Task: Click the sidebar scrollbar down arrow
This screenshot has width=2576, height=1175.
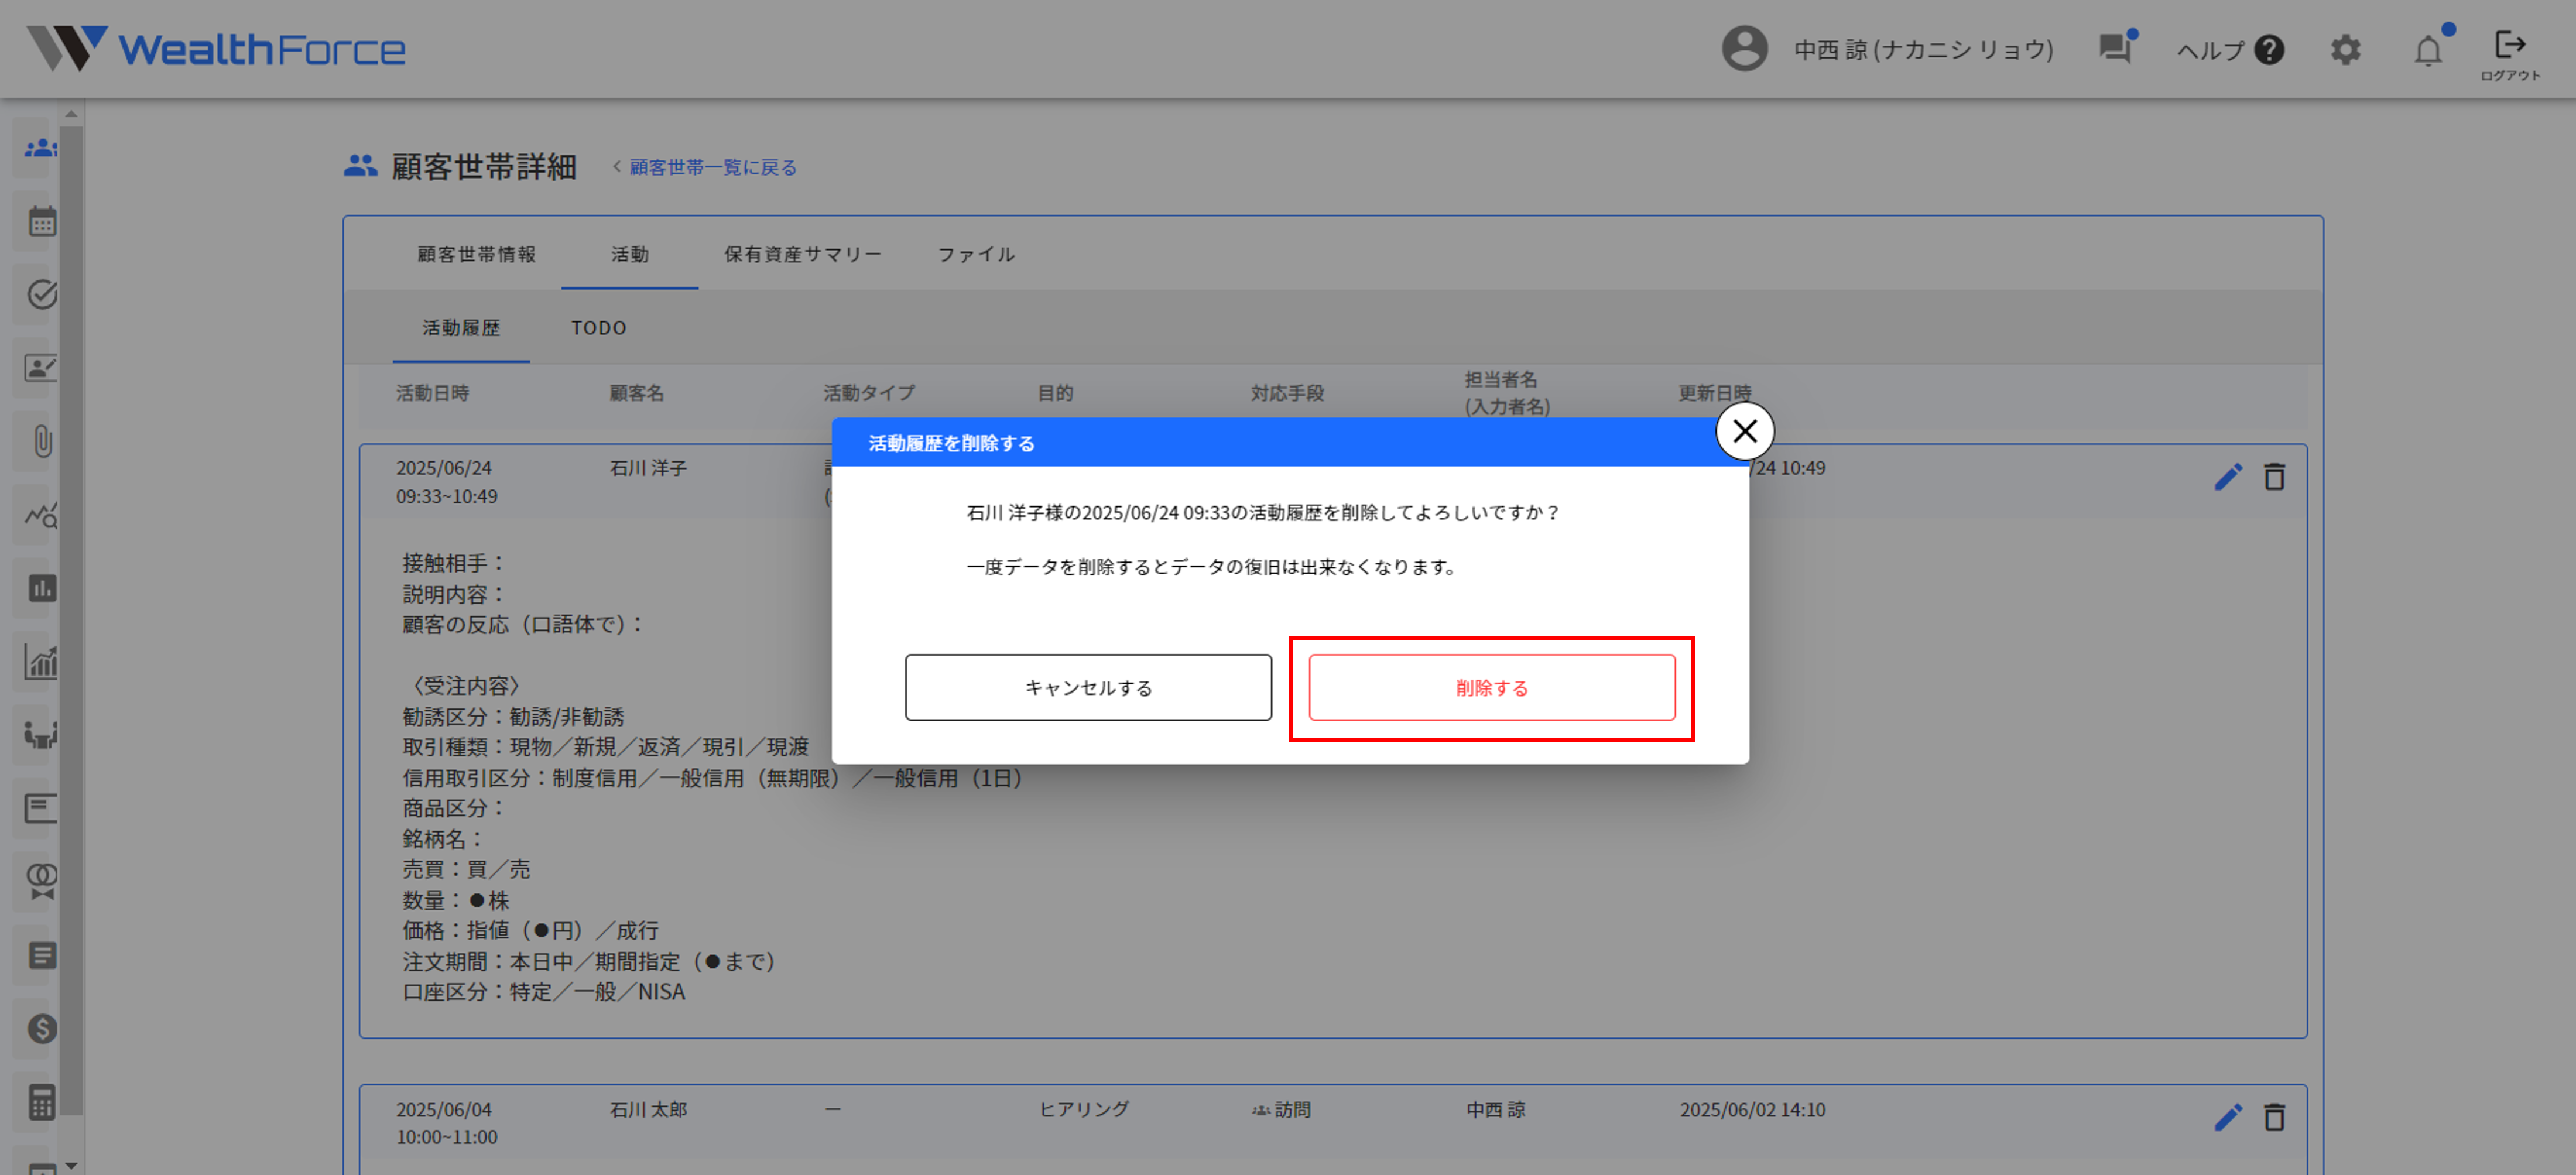Action: (71, 1165)
